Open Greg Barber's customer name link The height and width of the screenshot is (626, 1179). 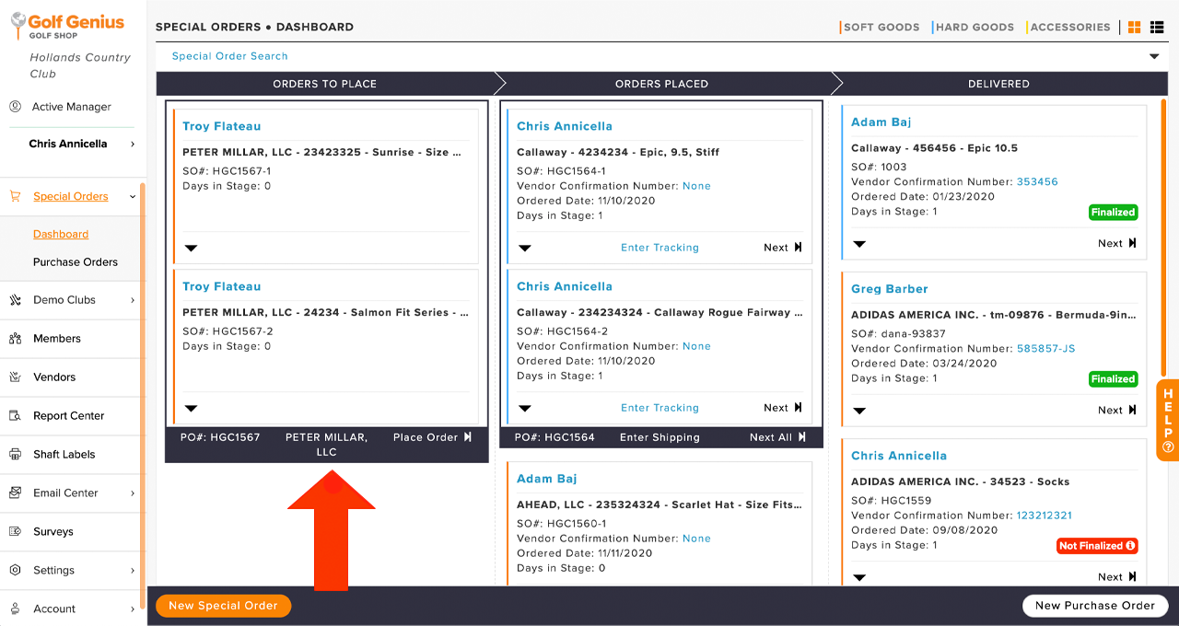(890, 289)
